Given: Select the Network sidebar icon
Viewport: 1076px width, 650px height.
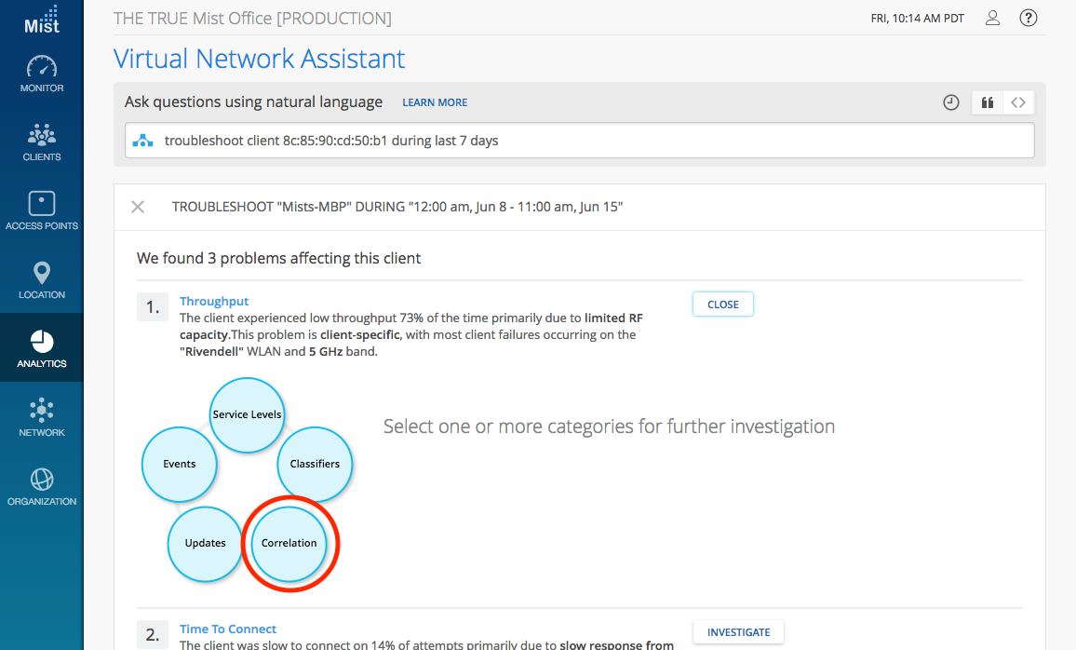Looking at the screenshot, I should [x=42, y=419].
